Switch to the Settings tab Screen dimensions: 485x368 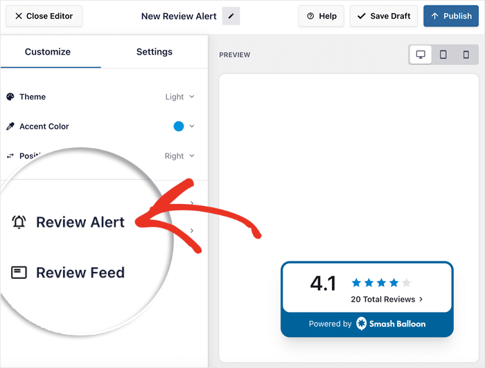pyautogui.click(x=154, y=52)
